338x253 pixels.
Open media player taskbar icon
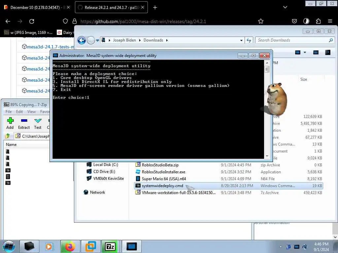tap(49, 246)
